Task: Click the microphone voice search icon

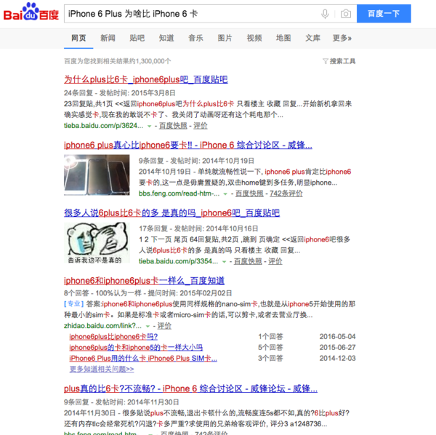Action: [x=325, y=14]
